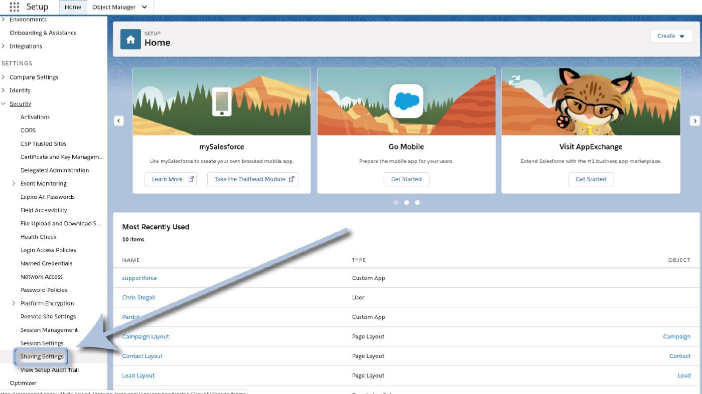Select the first carousel indicator dot
Screen dimensions: 702x394
click(x=396, y=203)
